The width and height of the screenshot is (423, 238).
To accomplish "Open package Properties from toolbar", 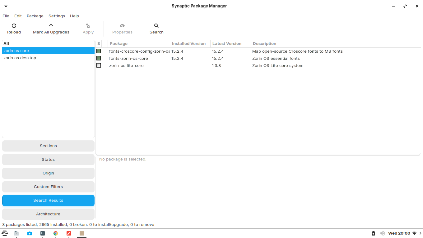I will [122, 29].
